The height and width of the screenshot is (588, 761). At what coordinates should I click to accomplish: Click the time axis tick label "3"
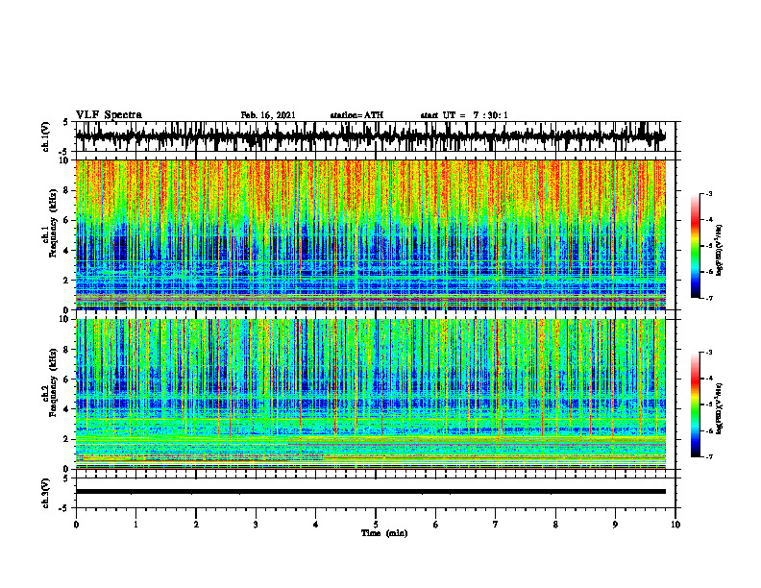pos(256,525)
